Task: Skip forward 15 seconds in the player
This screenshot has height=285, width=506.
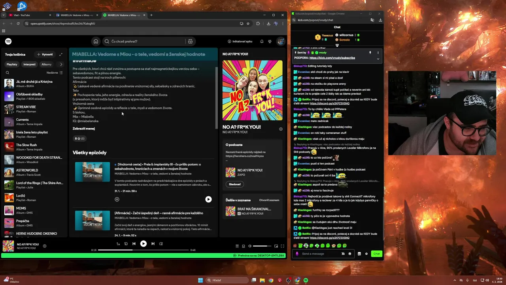Action: (161, 244)
